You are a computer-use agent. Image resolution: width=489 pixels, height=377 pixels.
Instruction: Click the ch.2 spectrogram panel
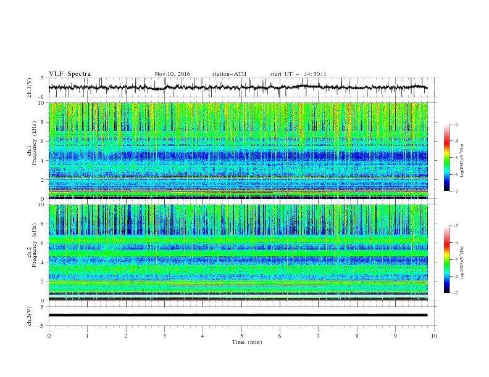click(x=238, y=253)
